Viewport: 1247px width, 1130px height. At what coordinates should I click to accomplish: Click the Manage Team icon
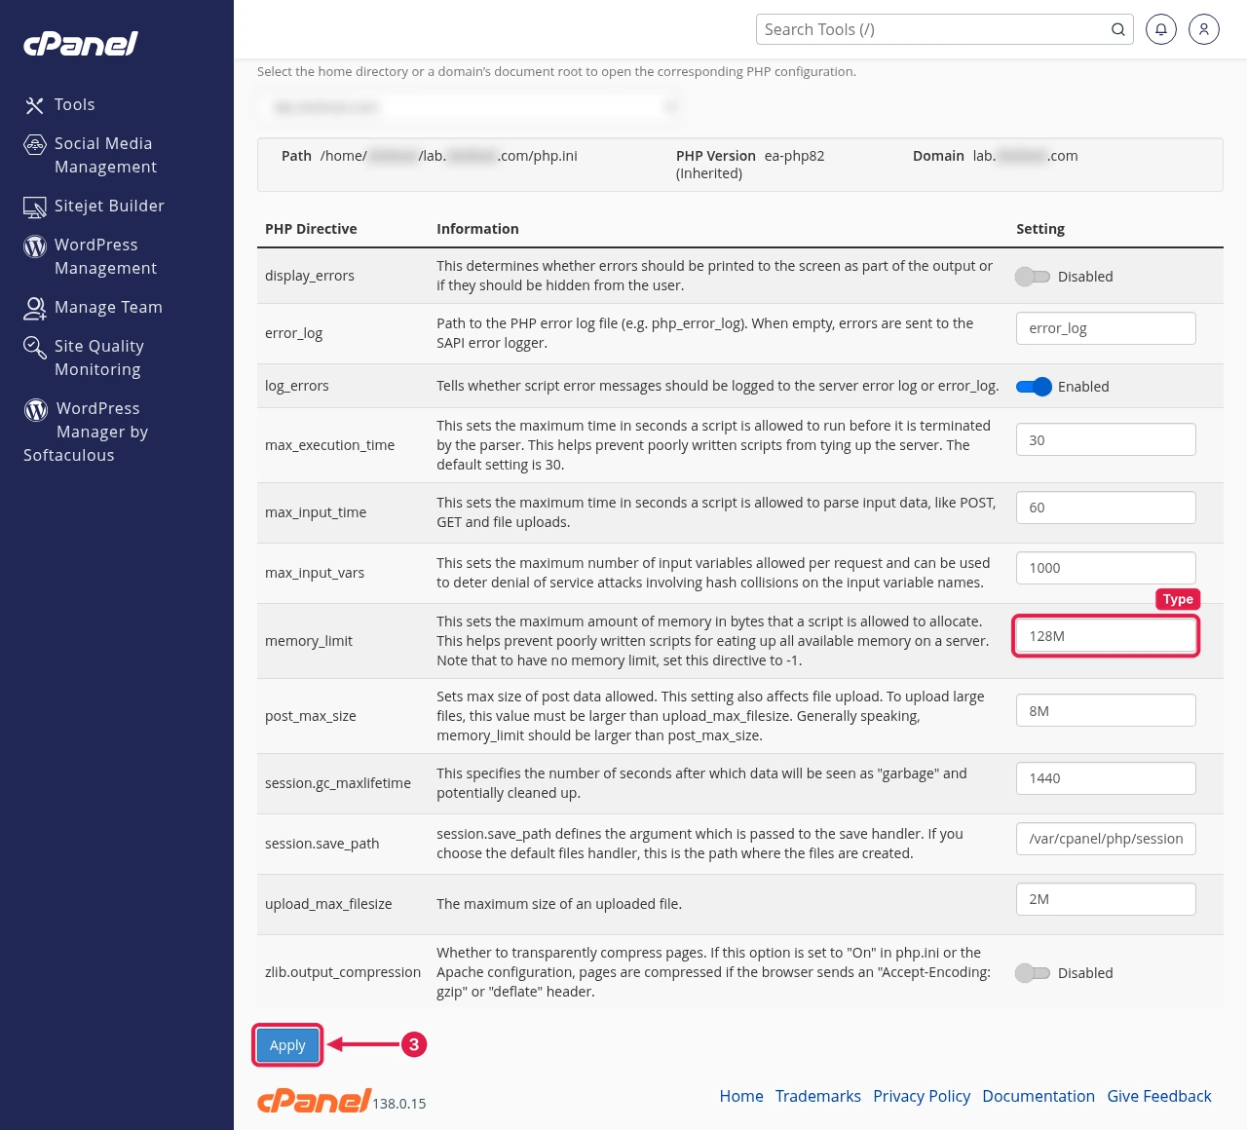click(x=35, y=308)
